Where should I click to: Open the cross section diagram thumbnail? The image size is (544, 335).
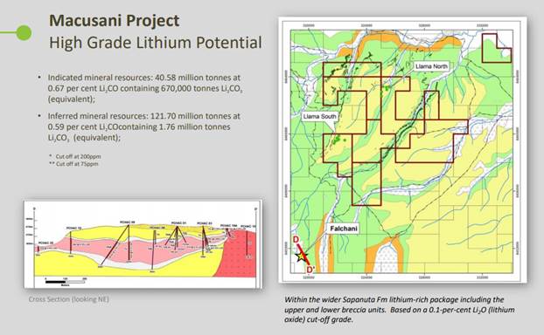pos(143,244)
